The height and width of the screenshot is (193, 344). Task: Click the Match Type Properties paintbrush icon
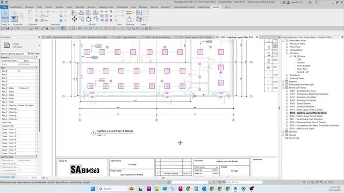pyautogui.click(x=37, y=20)
